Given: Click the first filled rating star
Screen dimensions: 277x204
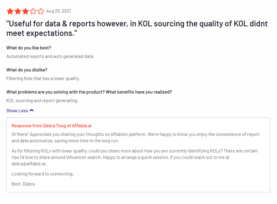Looking at the screenshot, I should point(10,11).
